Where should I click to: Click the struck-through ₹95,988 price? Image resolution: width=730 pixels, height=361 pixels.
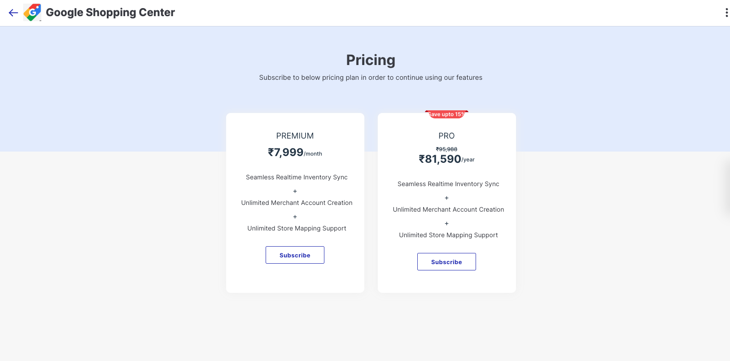446,149
